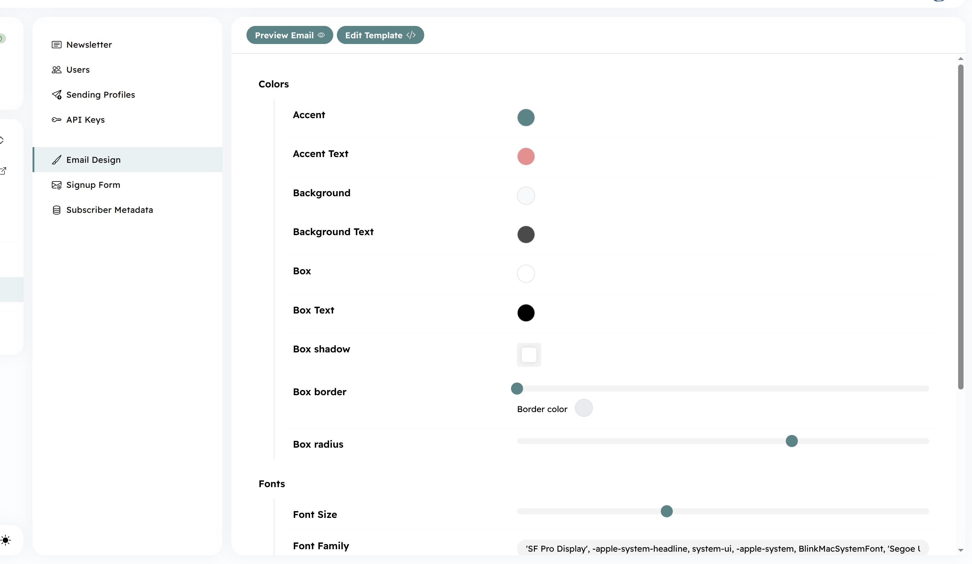Open the Subscriber Metadata settings page
This screenshot has width=972, height=564.
point(110,210)
